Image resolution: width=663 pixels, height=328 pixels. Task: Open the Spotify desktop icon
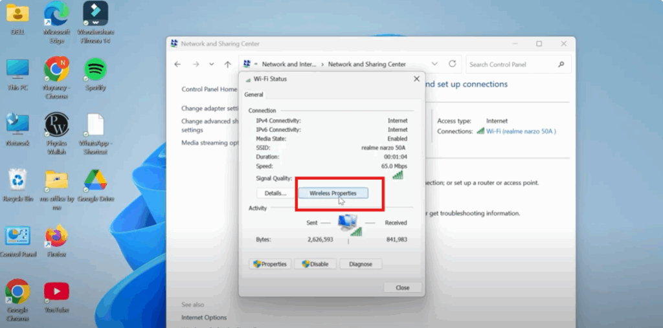(96, 70)
